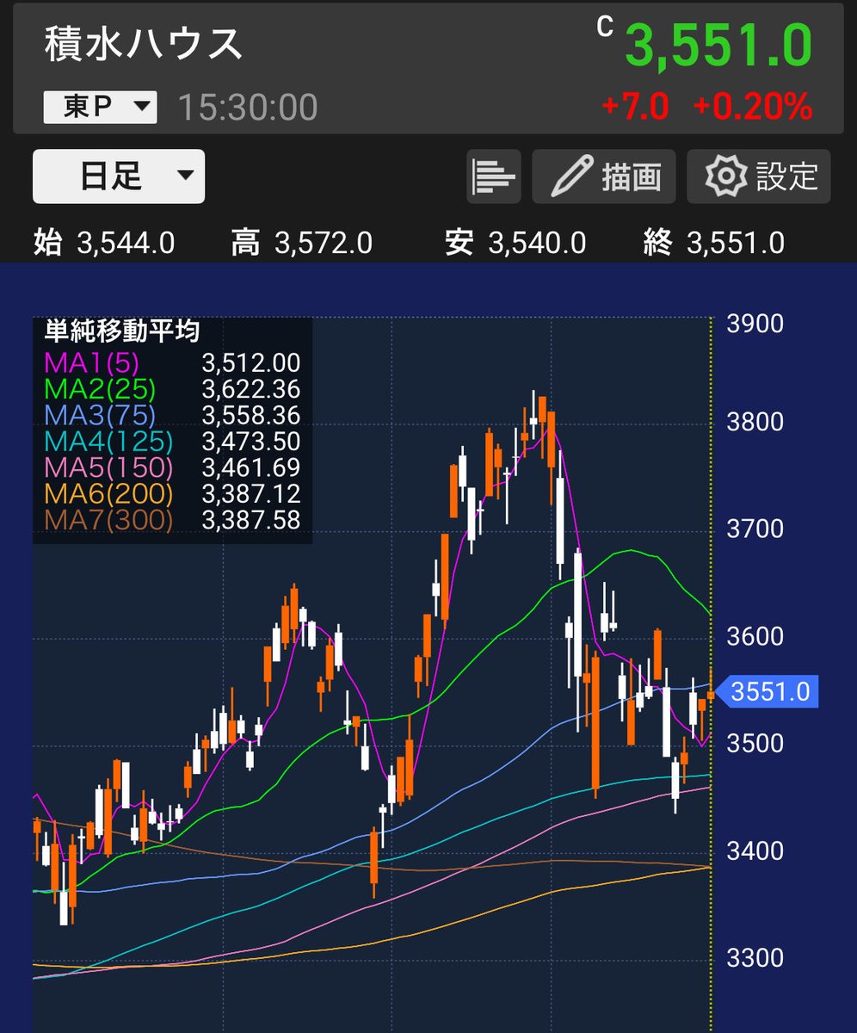Screen dimensions: 857x1033
Task: Open the 日足 timeframe dropdown
Action: (119, 176)
